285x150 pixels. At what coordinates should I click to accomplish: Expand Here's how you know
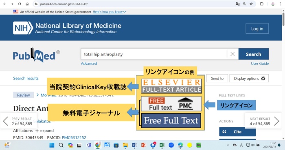pos(109,12)
